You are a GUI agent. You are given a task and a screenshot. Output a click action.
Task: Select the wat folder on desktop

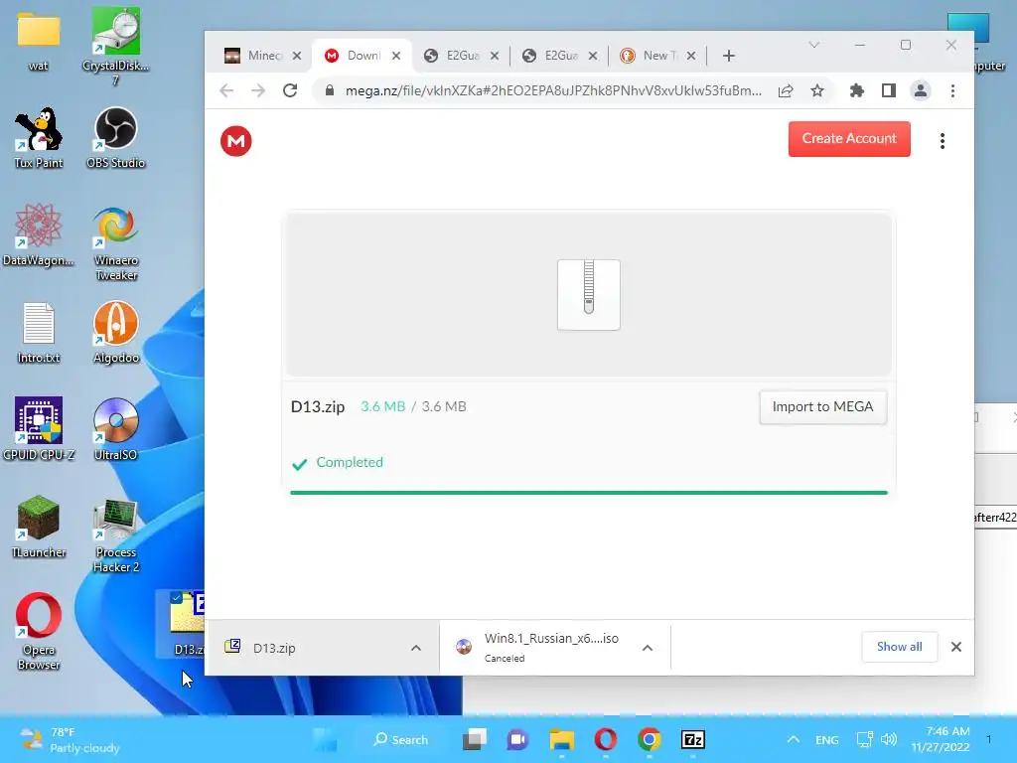(39, 41)
